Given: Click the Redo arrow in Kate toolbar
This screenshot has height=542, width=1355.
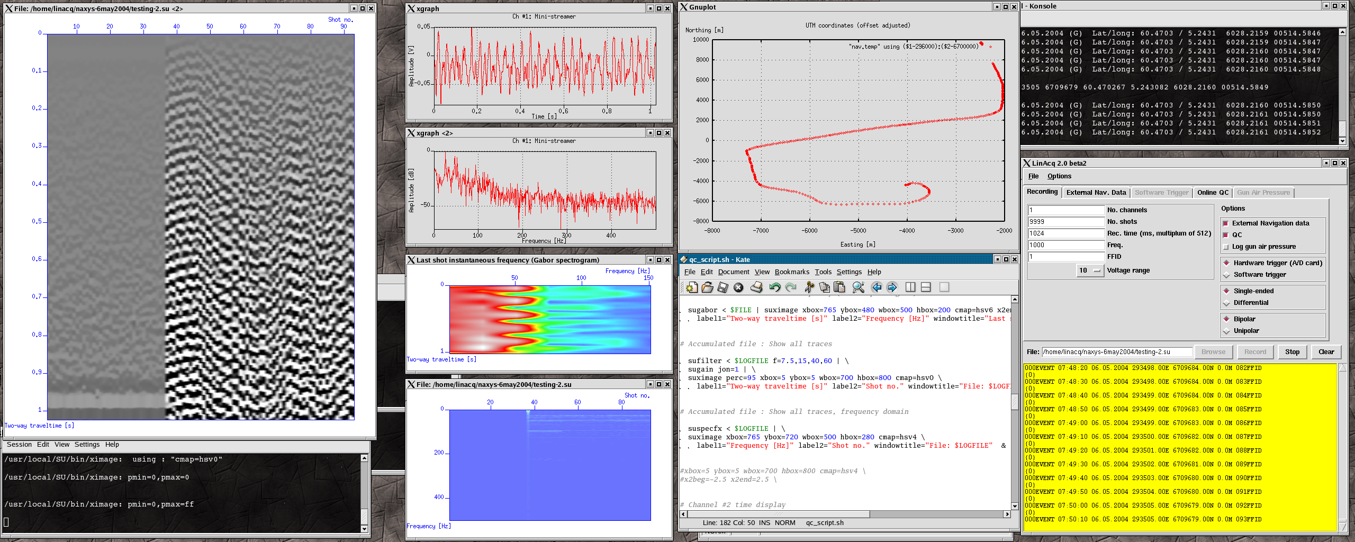Looking at the screenshot, I should tap(791, 287).
